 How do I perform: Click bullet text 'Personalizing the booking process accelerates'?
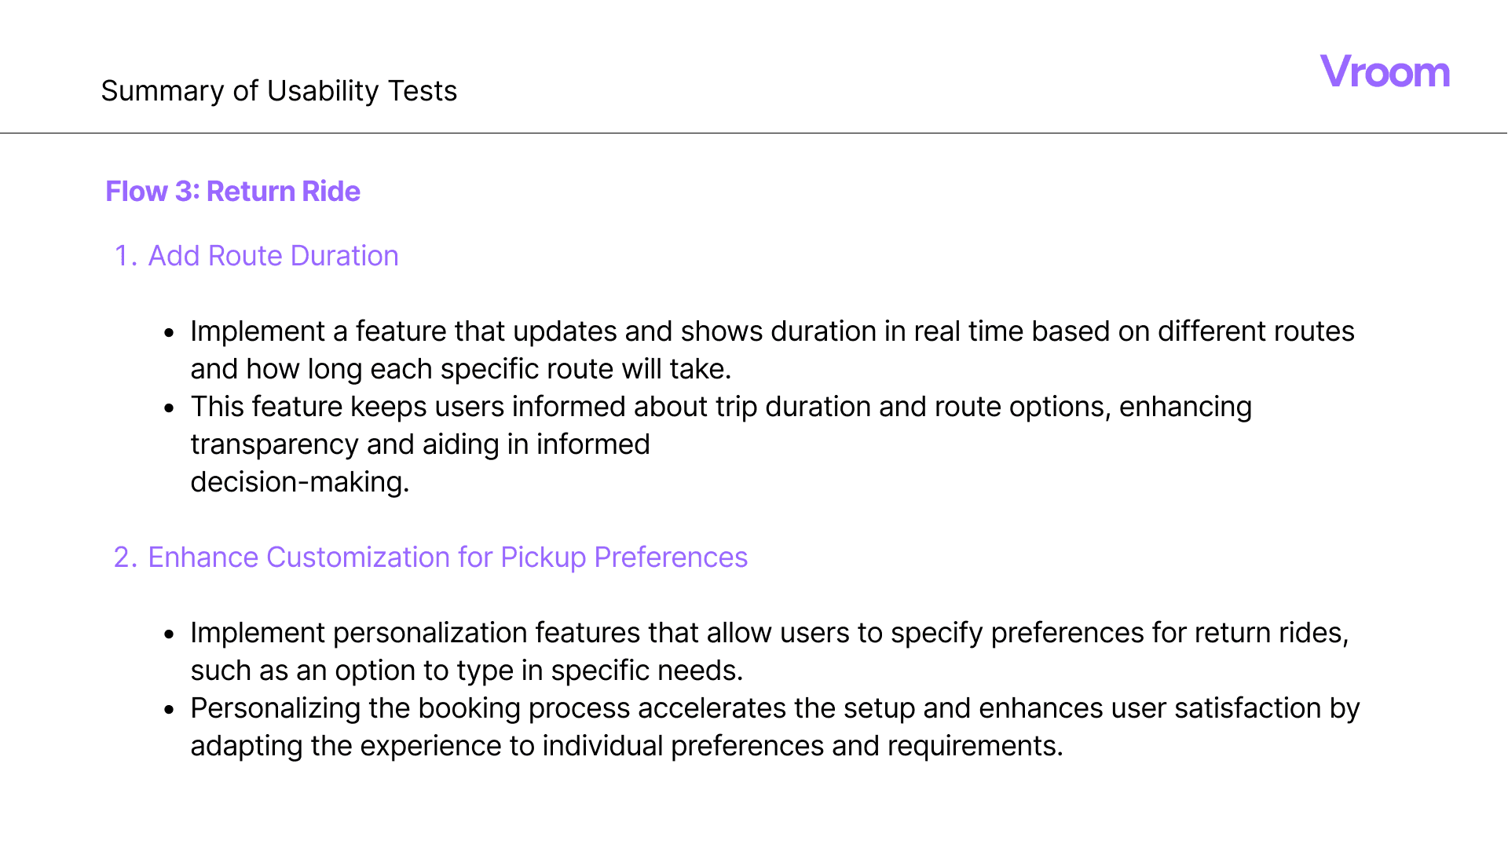click(x=775, y=708)
